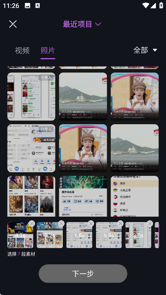Remove the 3.2s selected clip
Image resolution: width=166 pixels, height=295 pixels.
pos(61,224)
